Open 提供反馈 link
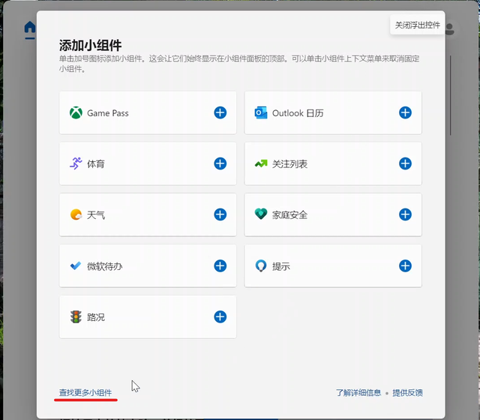The height and width of the screenshot is (420, 480). 407,392
